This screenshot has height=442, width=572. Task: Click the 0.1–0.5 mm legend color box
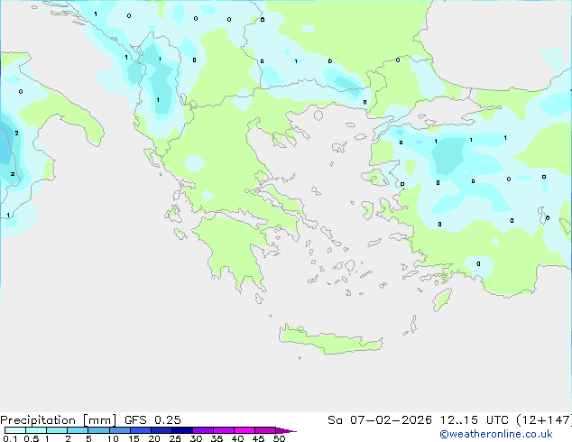tap(15, 430)
